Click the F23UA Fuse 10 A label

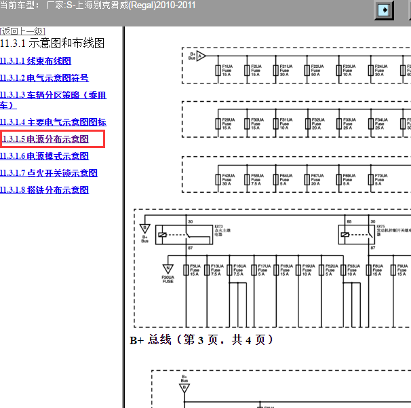pyautogui.click(x=349, y=71)
